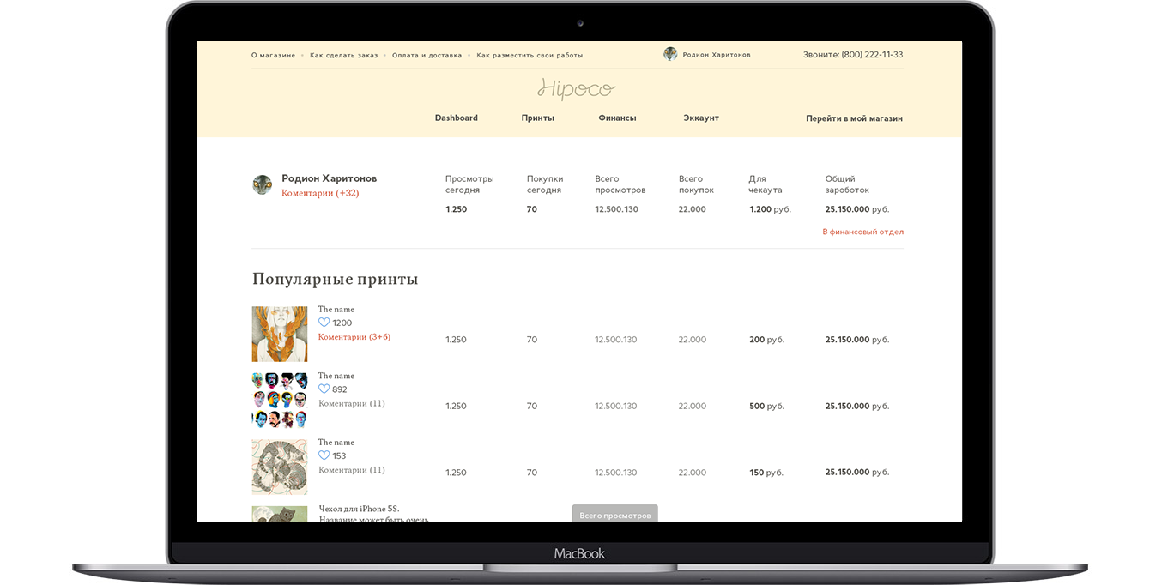
Task: Open Как сделать заказ link
Action: click(343, 55)
